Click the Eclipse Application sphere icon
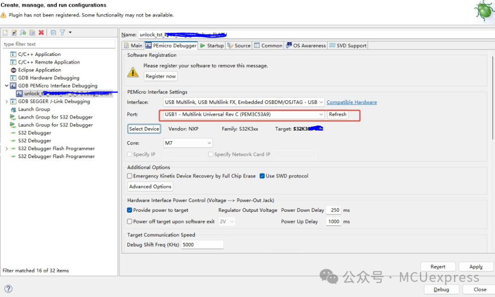Viewport: 495px width, 297px height. pyautogui.click(x=13, y=70)
